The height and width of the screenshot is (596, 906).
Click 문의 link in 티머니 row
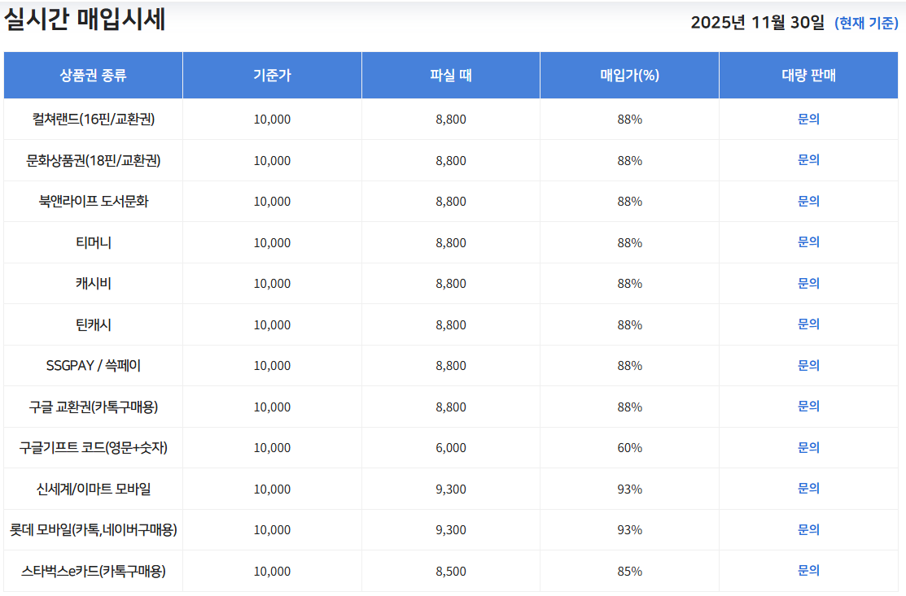pos(808,242)
